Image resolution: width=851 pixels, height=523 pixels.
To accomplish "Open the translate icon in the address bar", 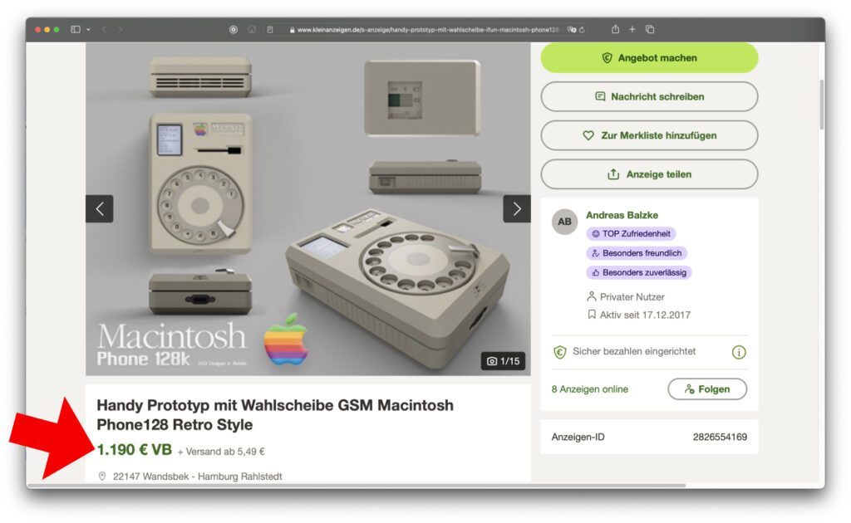I will point(572,30).
